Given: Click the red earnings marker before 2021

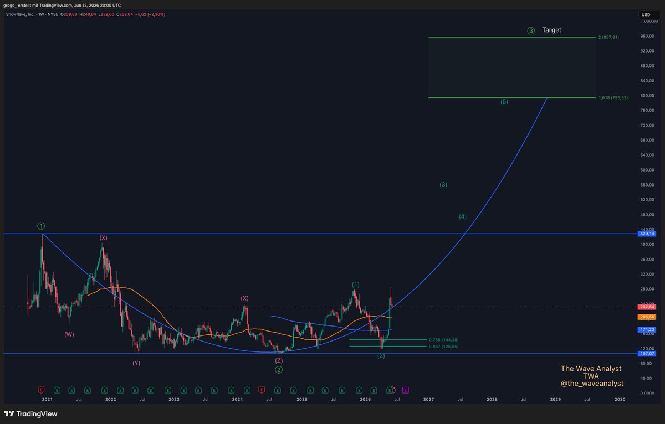Looking at the screenshot, I should tap(40, 390).
